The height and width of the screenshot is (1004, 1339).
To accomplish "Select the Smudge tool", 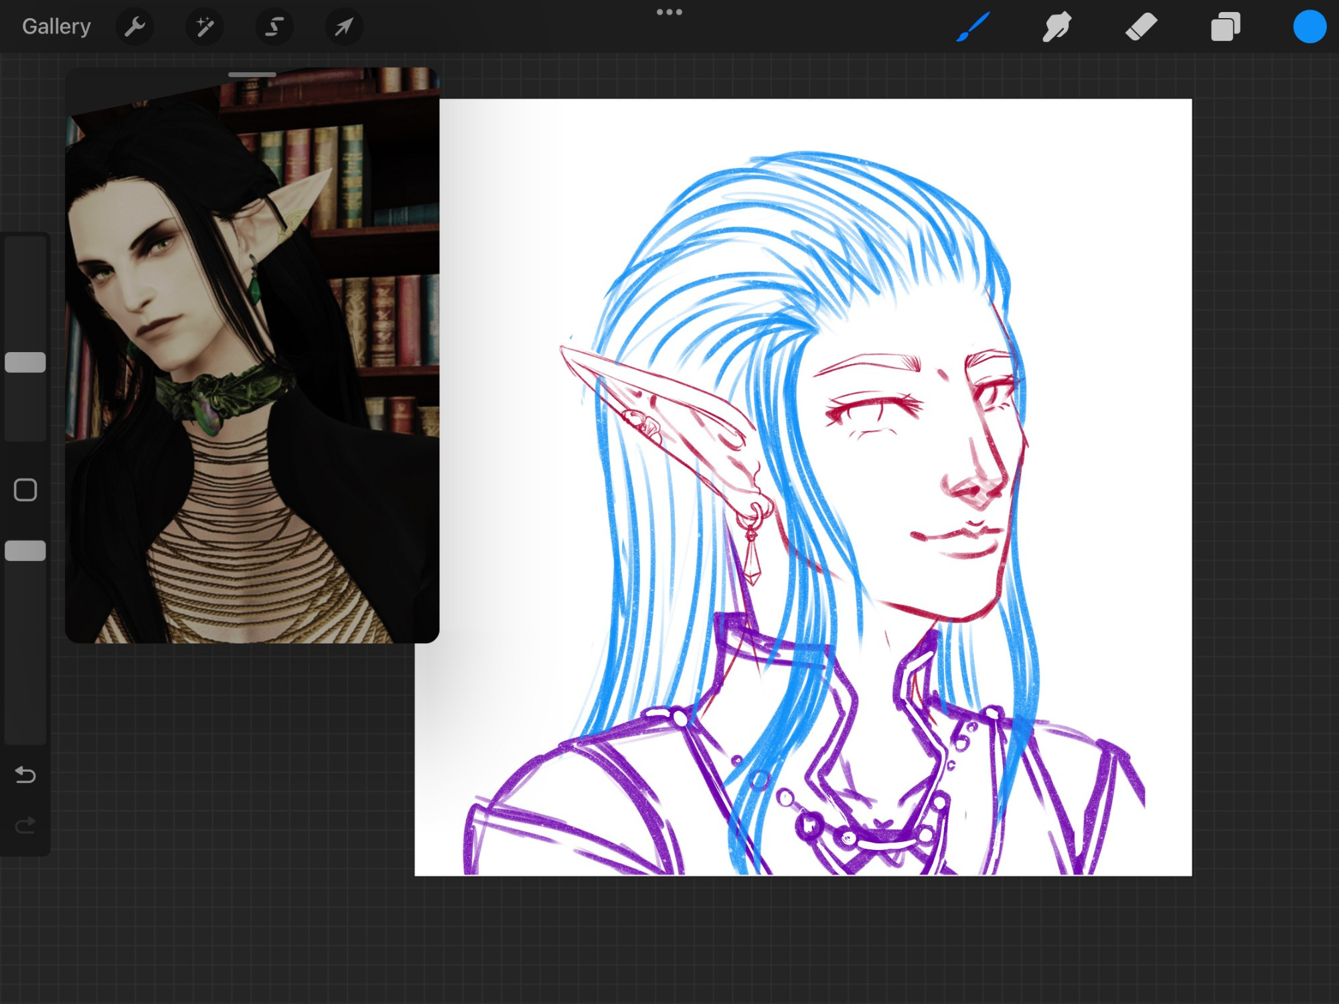I will click(x=1057, y=27).
